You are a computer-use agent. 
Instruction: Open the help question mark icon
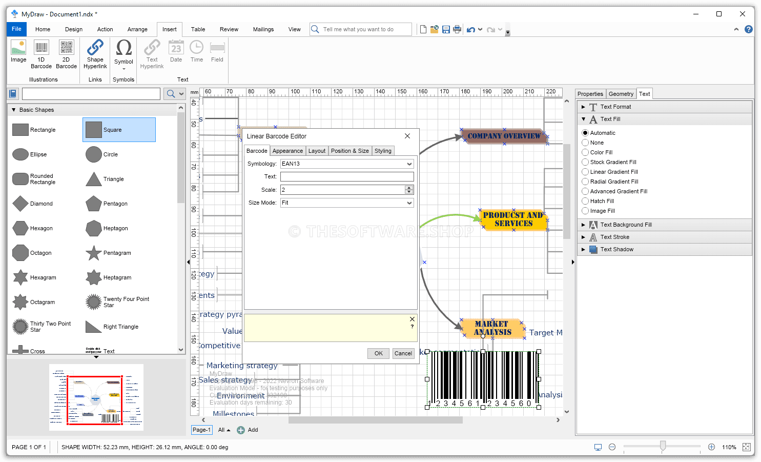[749, 29]
